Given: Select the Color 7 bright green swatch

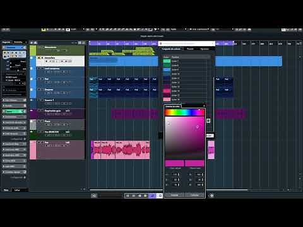Looking at the screenshot, I should tap(167, 61).
